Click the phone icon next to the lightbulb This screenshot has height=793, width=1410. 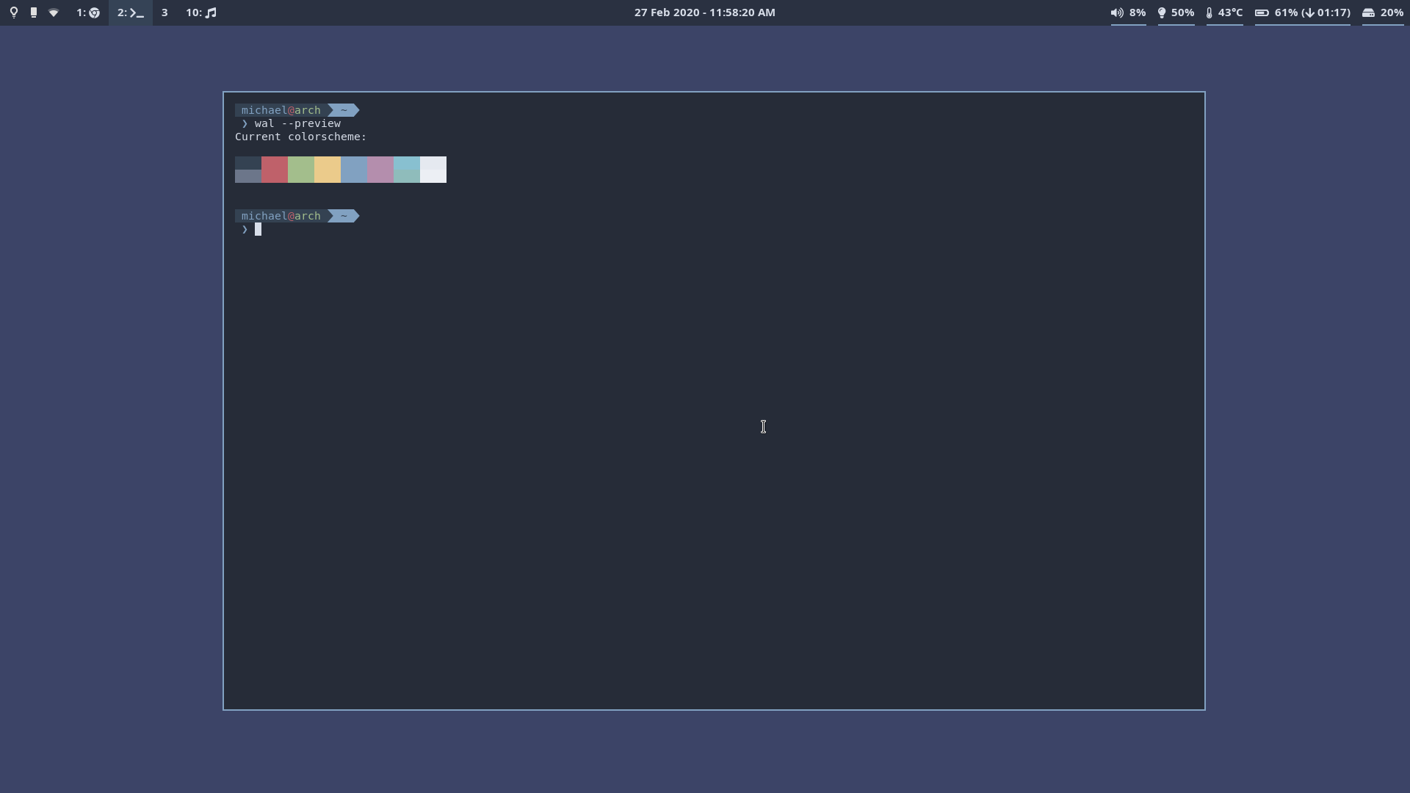tap(33, 12)
